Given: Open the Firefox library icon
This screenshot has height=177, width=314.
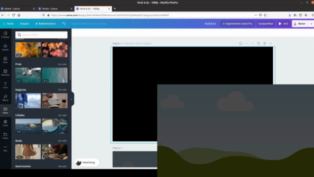Looking at the screenshot, I should pos(295,15).
